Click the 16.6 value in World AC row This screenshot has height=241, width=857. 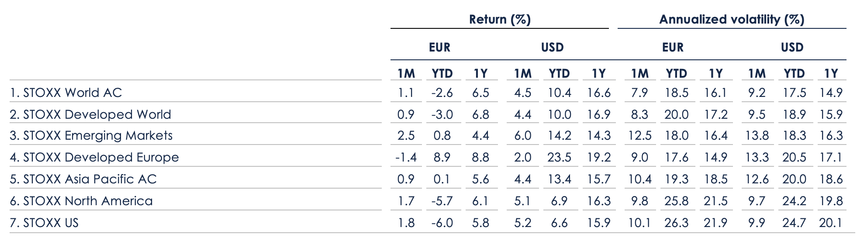point(599,93)
